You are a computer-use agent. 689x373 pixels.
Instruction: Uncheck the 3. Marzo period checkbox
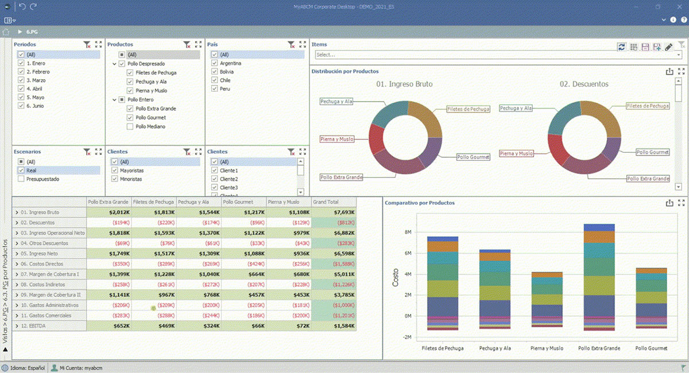[x=21, y=80]
